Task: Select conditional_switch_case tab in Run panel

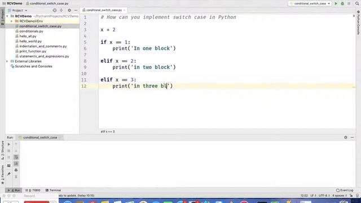Action: [x=40, y=138]
